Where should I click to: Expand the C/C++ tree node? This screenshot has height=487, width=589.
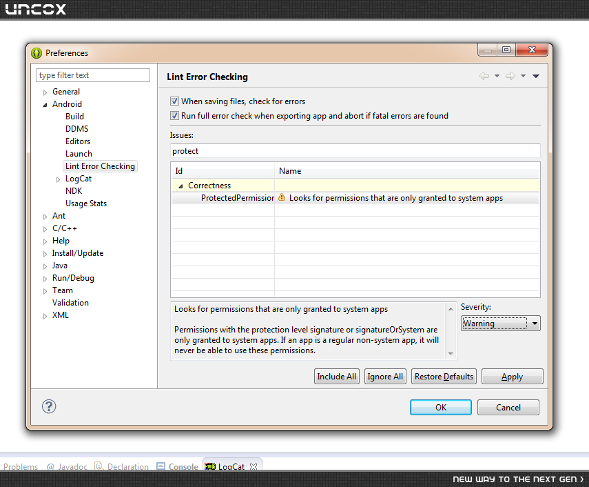tap(45, 229)
